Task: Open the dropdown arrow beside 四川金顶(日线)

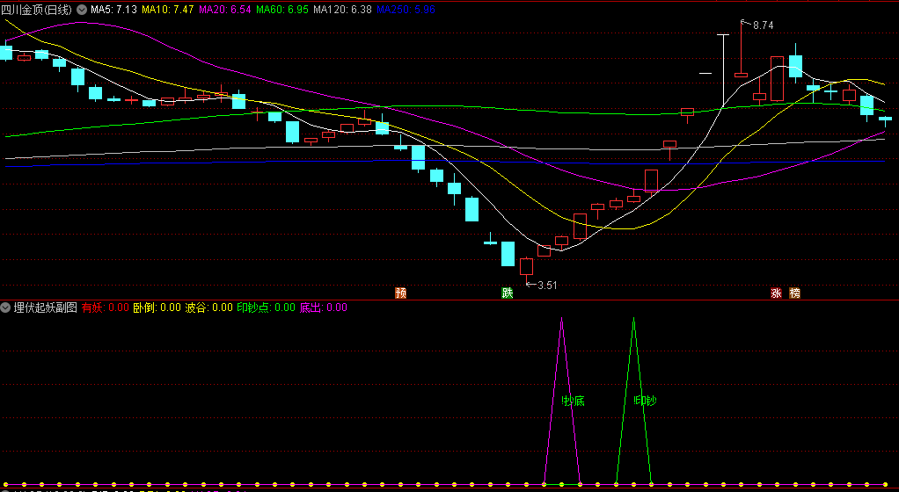Action: [82, 10]
